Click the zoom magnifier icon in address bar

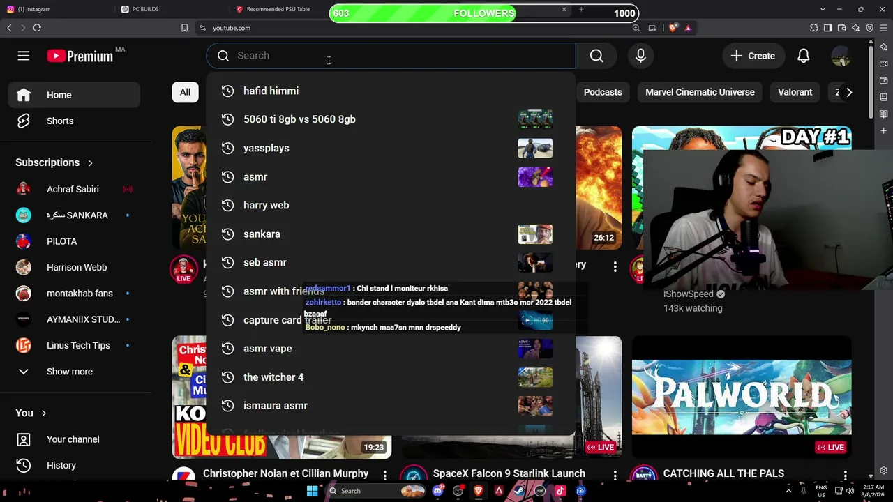[x=636, y=28]
